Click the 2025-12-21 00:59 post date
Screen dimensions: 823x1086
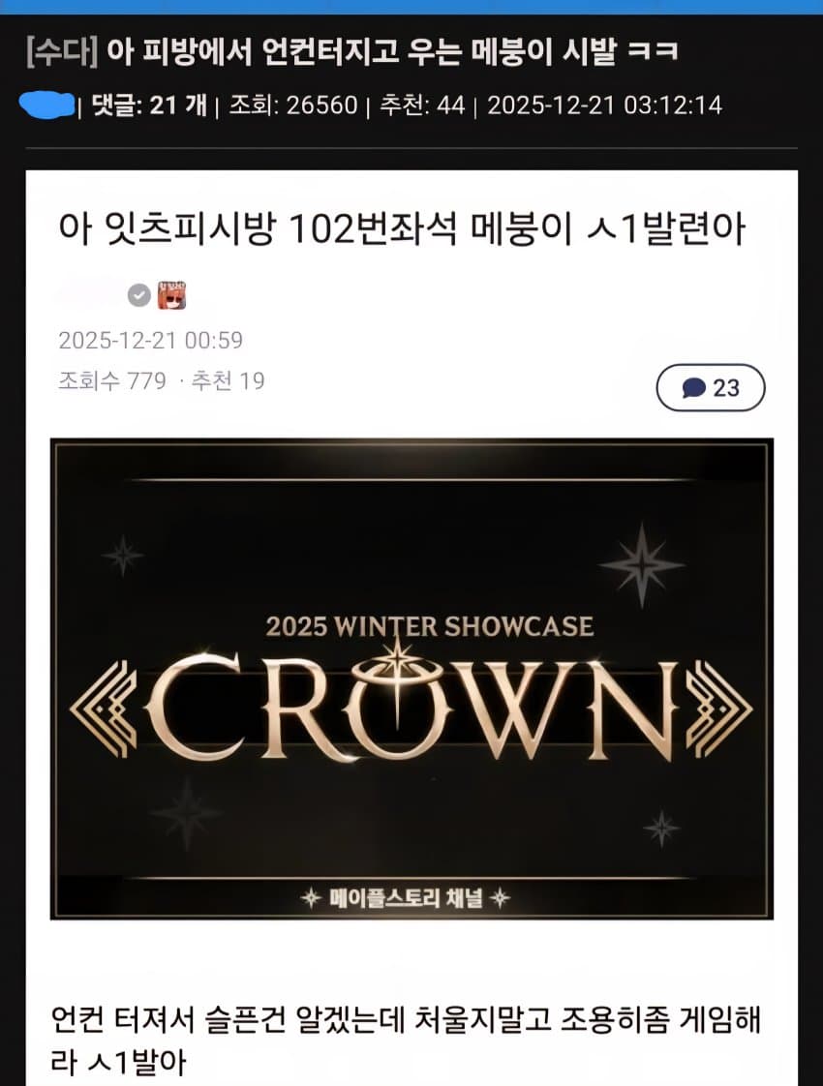[x=150, y=340]
